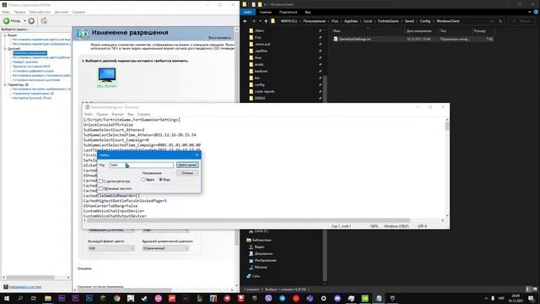The height and width of the screenshot is (304, 540).
Task: Open the RGB output color format dropdown
Action: 111,248
